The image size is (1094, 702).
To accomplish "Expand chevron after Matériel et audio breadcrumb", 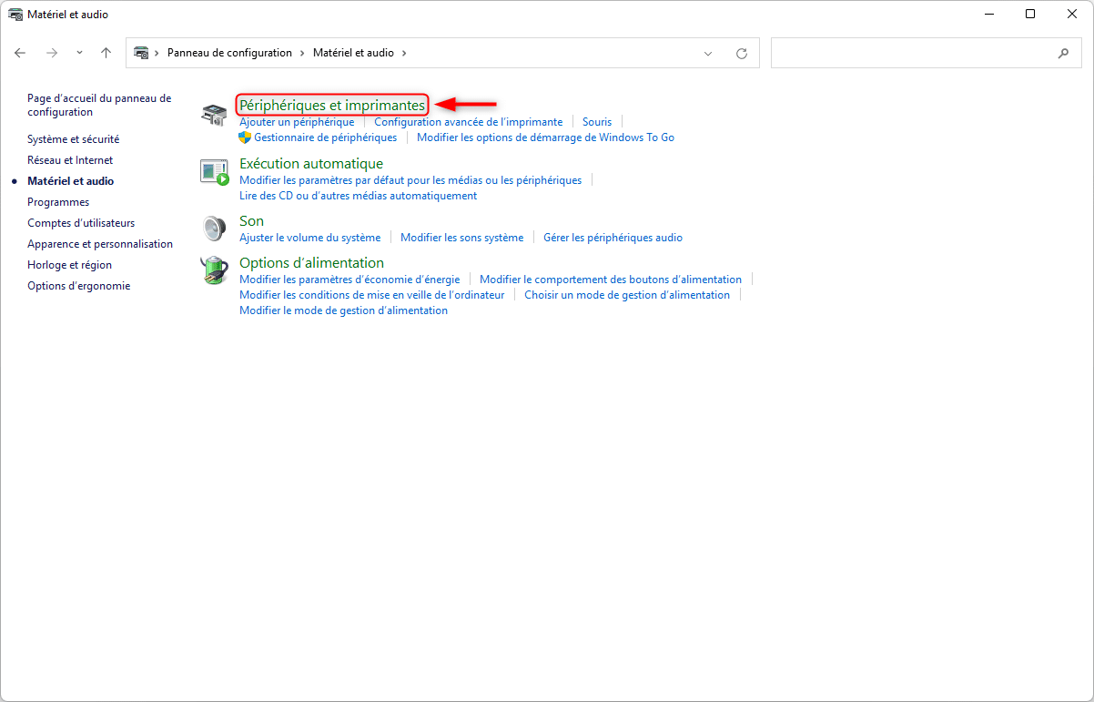I will tap(404, 53).
